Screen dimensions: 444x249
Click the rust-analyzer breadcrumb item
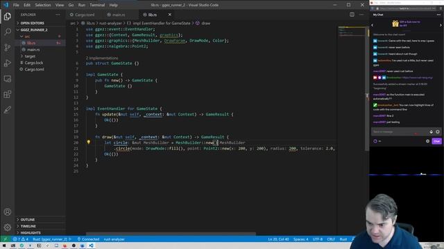coord(110,23)
